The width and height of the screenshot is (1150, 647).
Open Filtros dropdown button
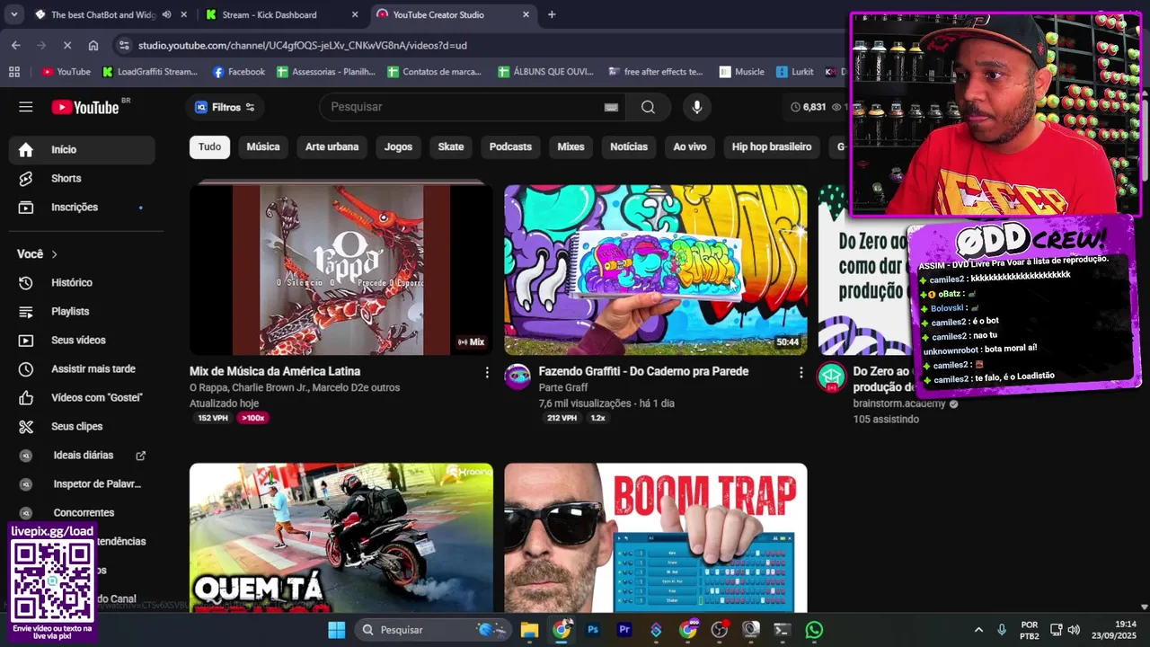pos(225,107)
